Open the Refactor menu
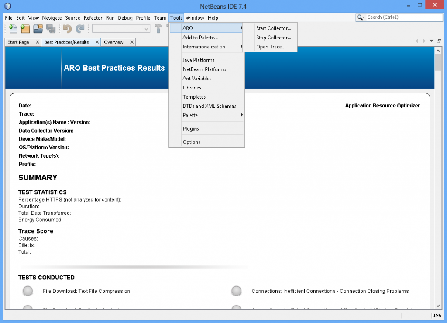 [93, 17]
